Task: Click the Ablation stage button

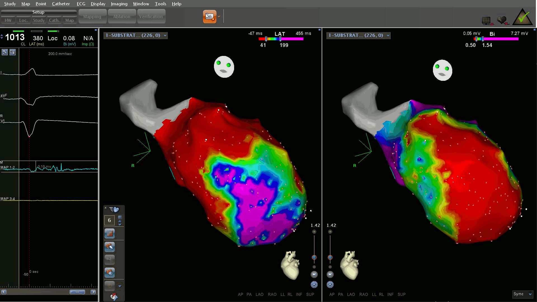Action: (122, 17)
